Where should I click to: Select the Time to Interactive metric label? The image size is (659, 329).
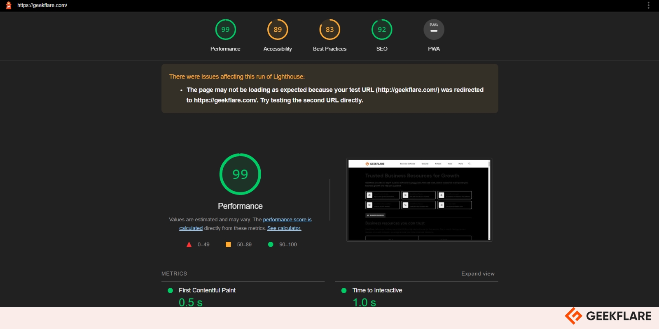tap(377, 290)
